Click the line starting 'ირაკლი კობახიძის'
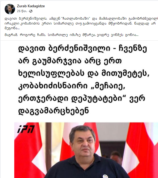158x178 pixels. click(x=80, y=24)
